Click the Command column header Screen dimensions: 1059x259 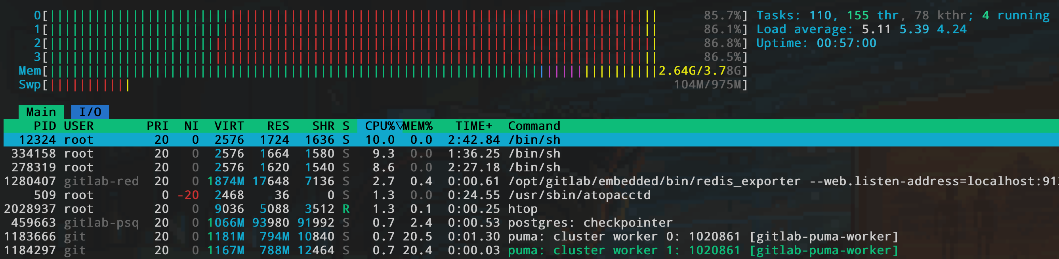534,126
